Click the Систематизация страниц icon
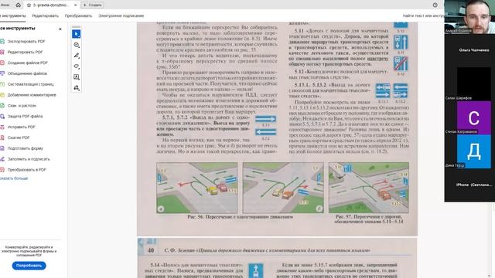The image size is (495, 278). click(x=2, y=84)
